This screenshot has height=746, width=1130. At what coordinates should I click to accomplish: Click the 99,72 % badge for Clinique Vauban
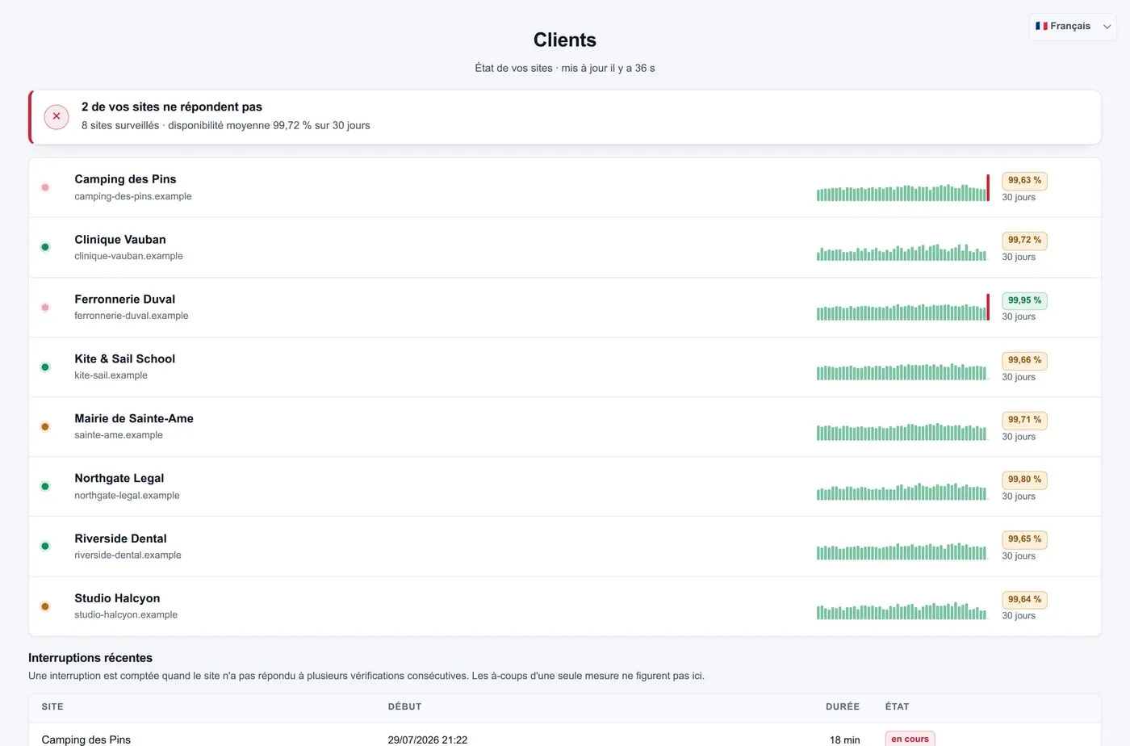pos(1024,240)
